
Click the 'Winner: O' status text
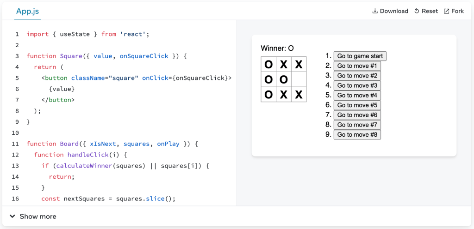[x=277, y=48]
